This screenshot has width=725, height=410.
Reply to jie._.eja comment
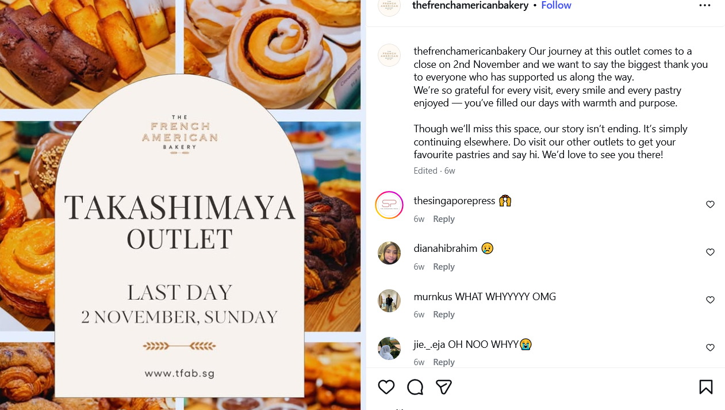444,362
